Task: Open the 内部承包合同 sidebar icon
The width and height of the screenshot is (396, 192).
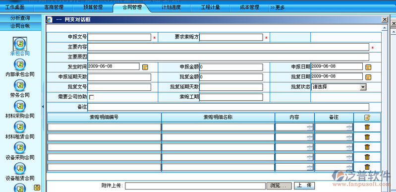Action: [20, 64]
